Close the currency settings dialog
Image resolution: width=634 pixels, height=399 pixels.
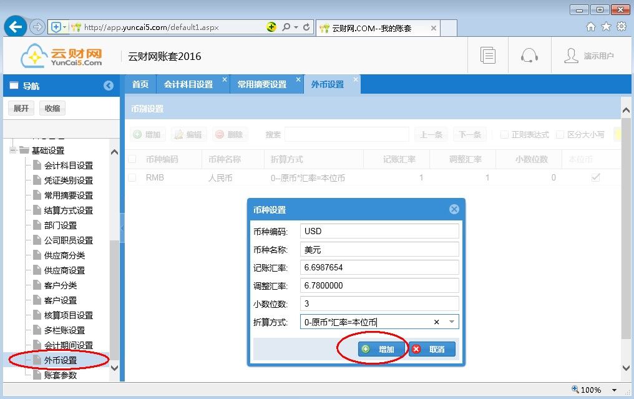[454, 209]
